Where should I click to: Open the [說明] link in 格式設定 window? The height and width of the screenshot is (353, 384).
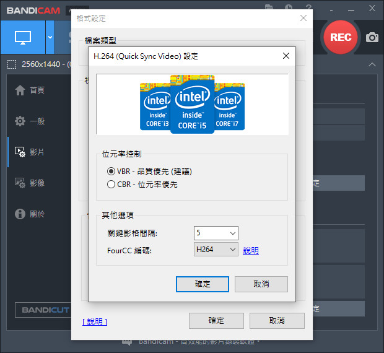click(95, 321)
